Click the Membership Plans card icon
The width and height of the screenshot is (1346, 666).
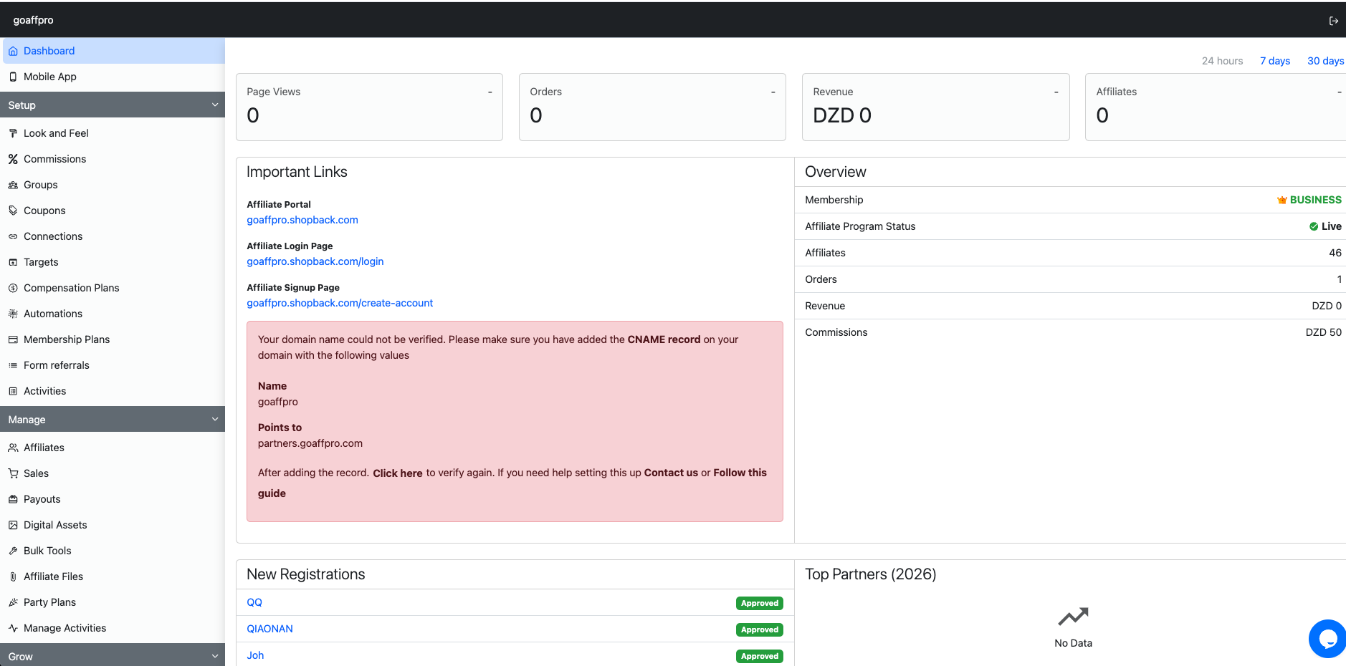pyautogui.click(x=13, y=339)
